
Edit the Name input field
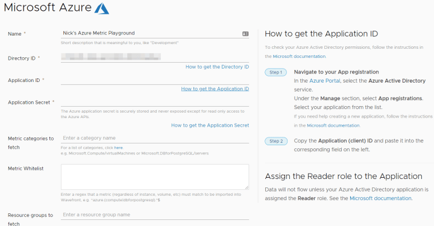pos(155,33)
